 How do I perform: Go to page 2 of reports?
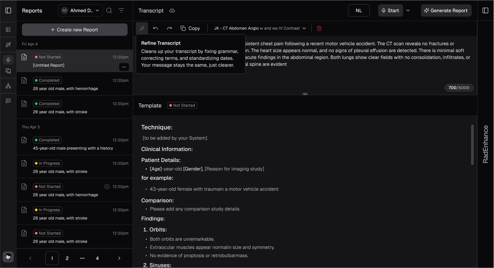tap(67, 258)
